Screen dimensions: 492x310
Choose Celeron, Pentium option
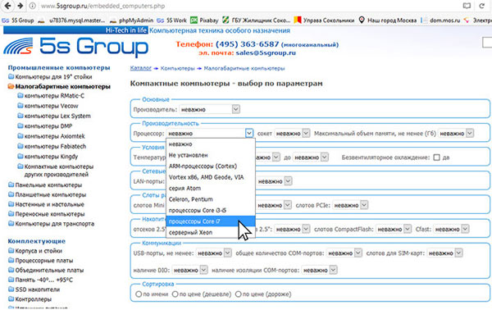(211, 199)
